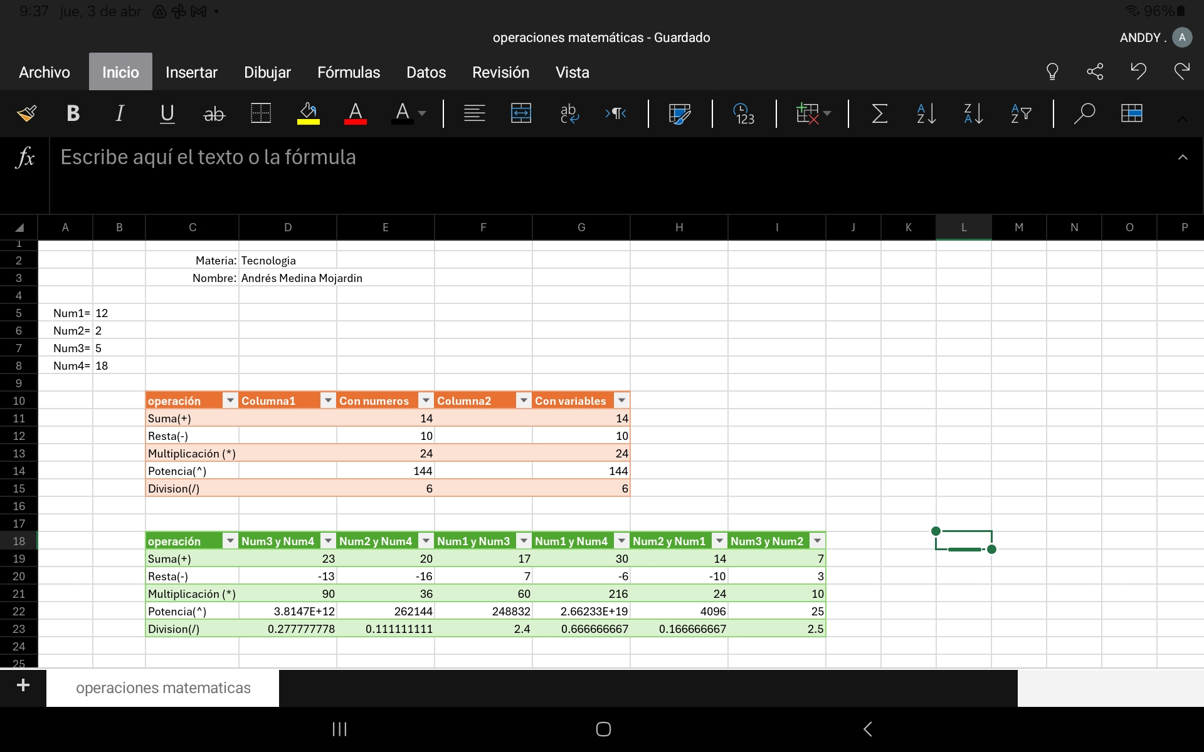Toggle bold formatting

tap(73, 113)
